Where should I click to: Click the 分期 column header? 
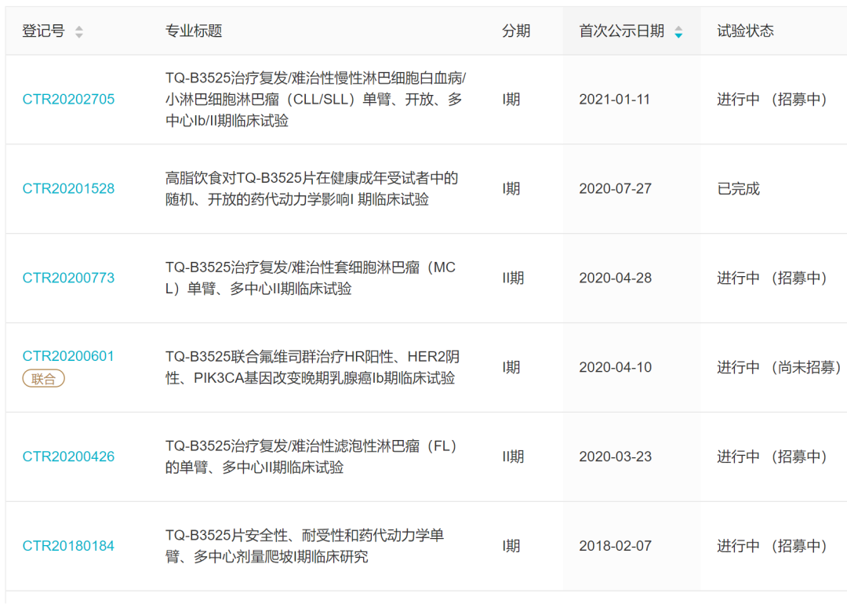pyautogui.click(x=516, y=31)
